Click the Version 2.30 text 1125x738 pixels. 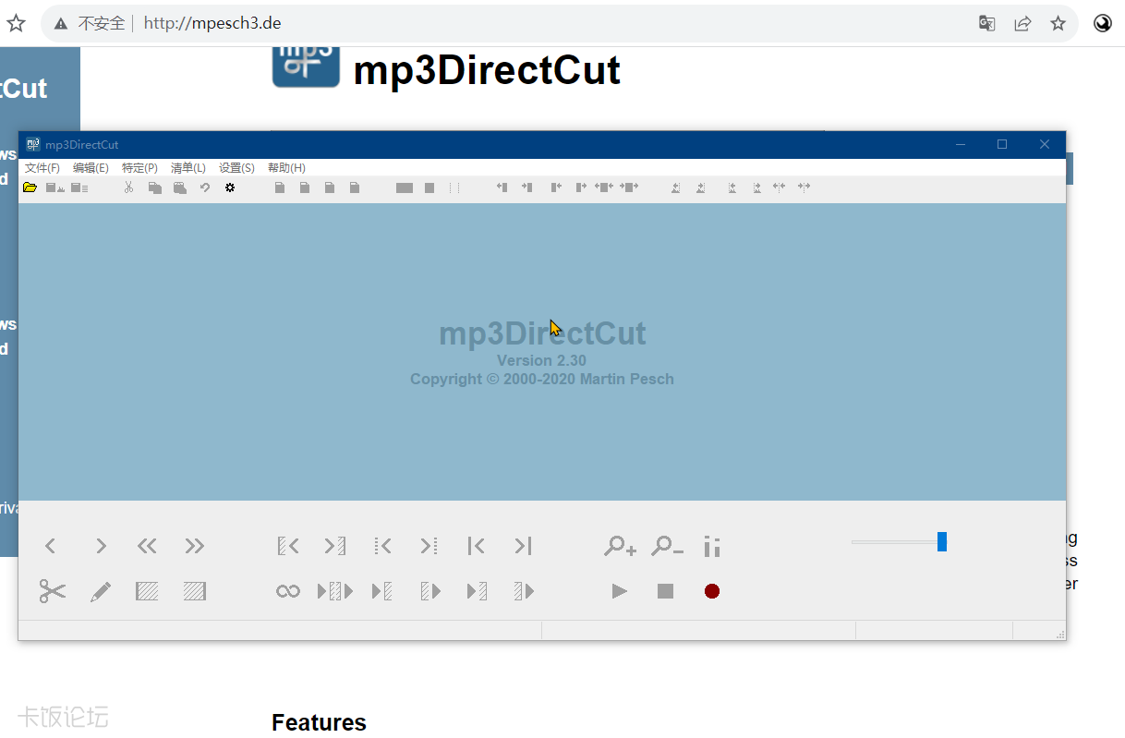[541, 360]
